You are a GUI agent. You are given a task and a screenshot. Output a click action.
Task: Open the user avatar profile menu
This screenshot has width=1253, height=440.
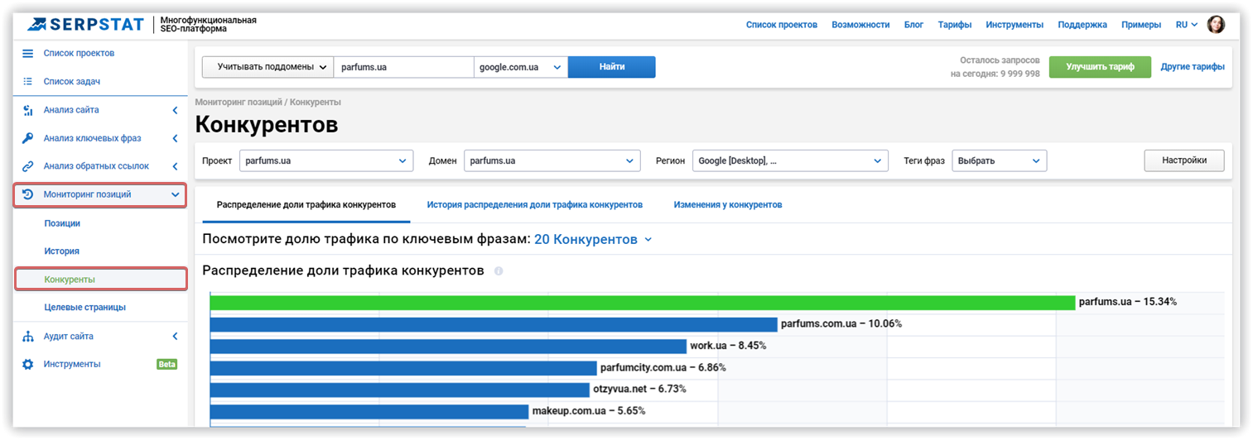[1216, 25]
